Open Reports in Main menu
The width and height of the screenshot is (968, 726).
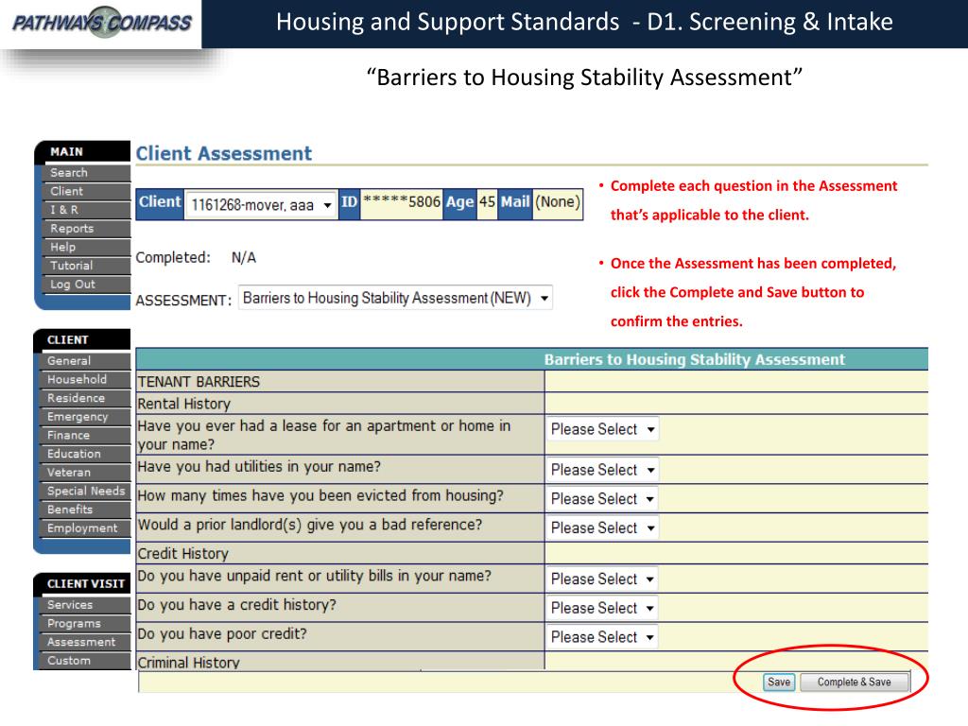86,229
